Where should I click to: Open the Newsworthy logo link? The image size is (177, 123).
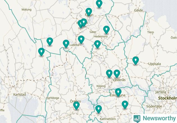pos(155,119)
